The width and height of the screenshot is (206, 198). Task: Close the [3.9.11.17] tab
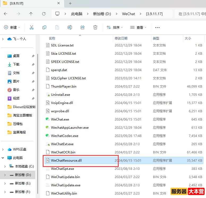pyautogui.click(x=59, y=3)
